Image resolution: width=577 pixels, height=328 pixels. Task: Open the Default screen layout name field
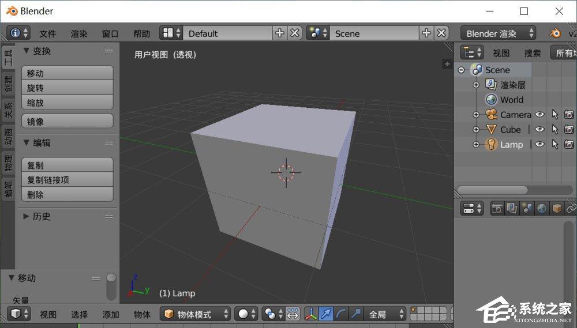[x=227, y=33]
